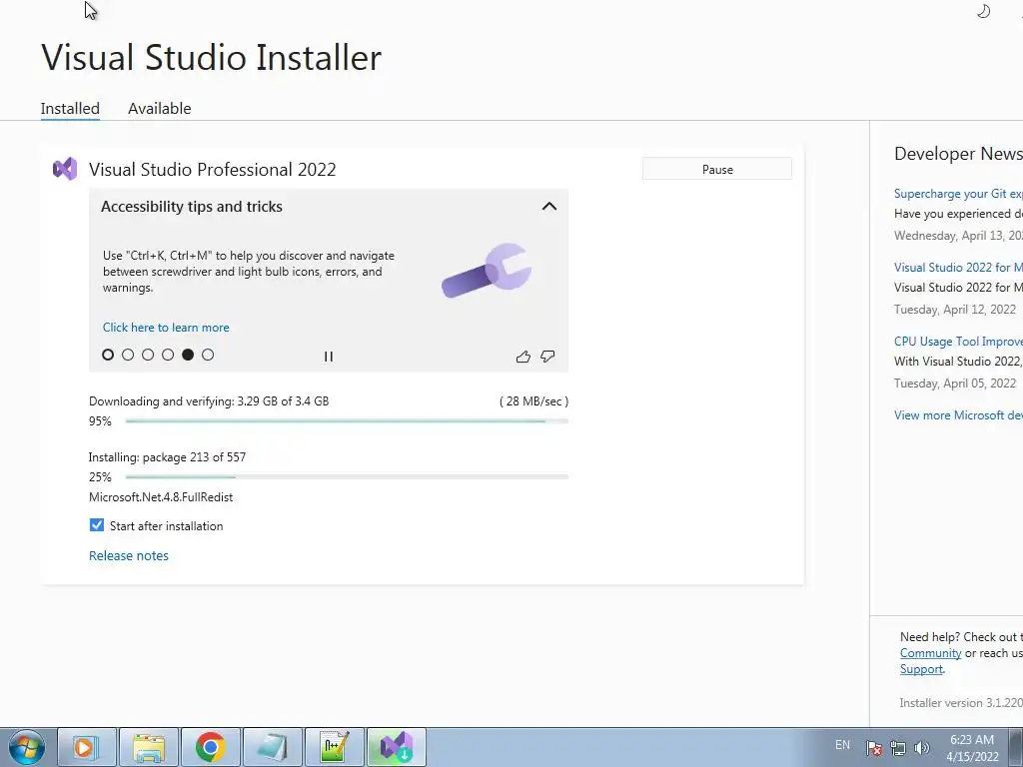
Task: Click the installing progress bar at 25%
Action: pos(347,477)
